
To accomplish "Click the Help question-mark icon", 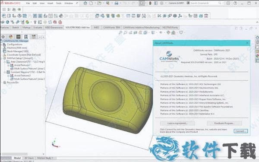I will [x=235, y=3].
